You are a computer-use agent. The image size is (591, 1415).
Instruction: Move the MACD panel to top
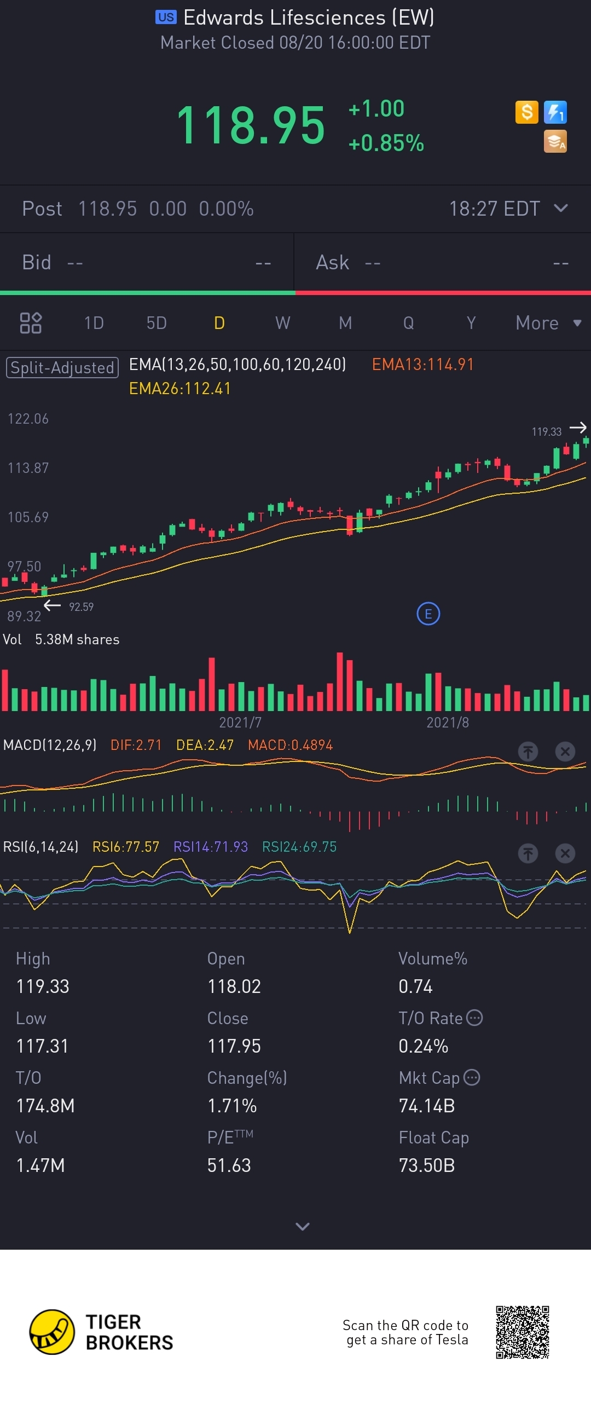click(528, 751)
